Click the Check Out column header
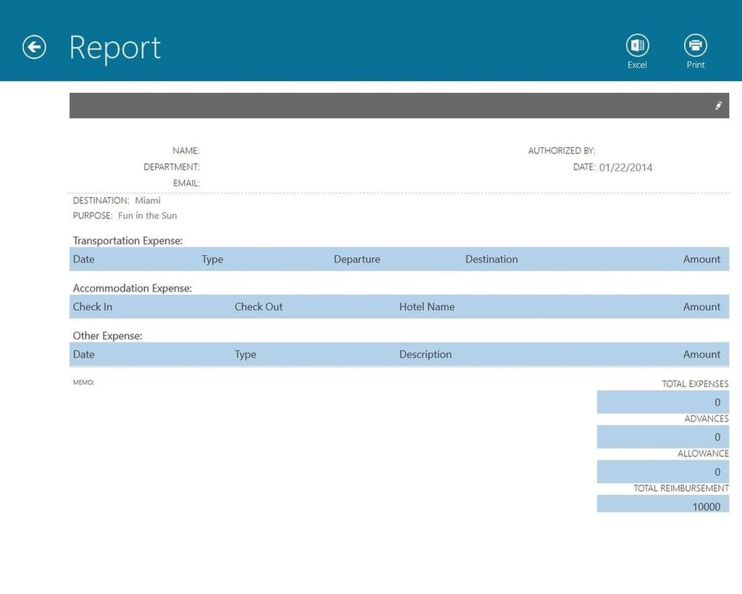742x594 pixels. [x=259, y=307]
